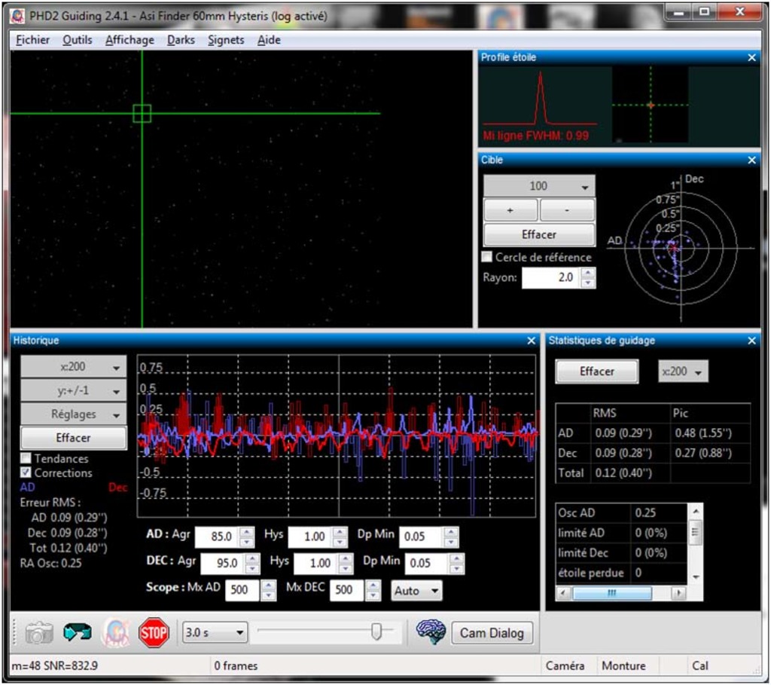
Task: Click the camera connect icon
Action: tap(39, 633)
